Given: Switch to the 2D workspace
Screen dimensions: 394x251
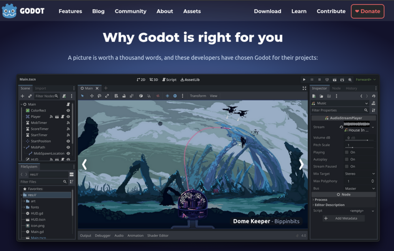Looking at the screenshot, I should pos(141,79).
